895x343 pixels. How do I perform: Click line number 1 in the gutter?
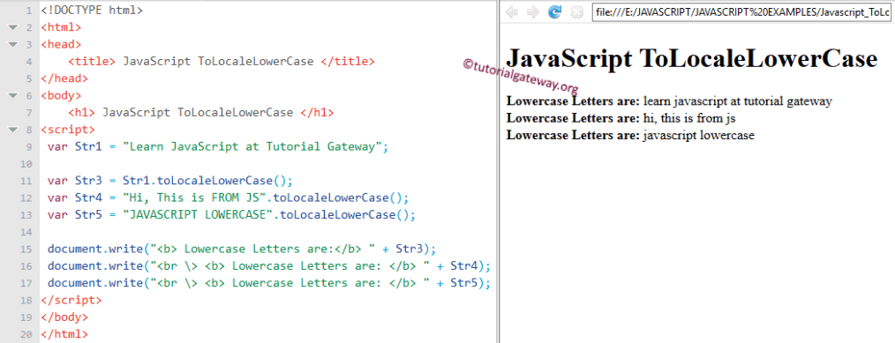click(28, 11)
